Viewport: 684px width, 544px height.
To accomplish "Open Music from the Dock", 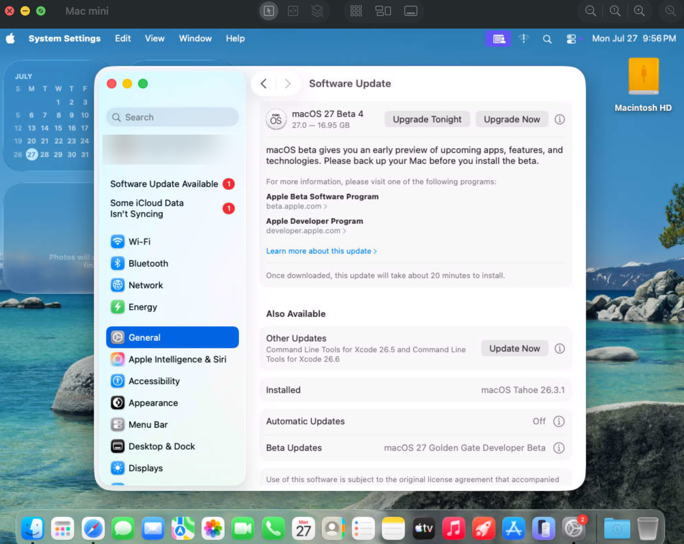I will [454, 528].
